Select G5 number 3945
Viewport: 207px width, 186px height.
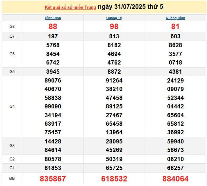point(53,72)
